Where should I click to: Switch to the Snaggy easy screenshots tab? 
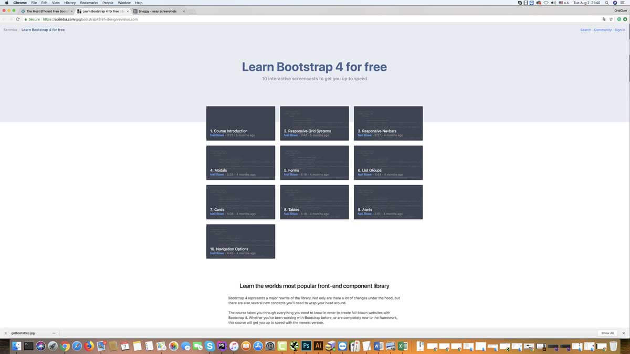tap(158, 11)
